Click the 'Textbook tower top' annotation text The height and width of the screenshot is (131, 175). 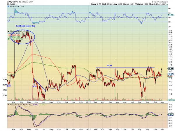(x=26, y=26)
